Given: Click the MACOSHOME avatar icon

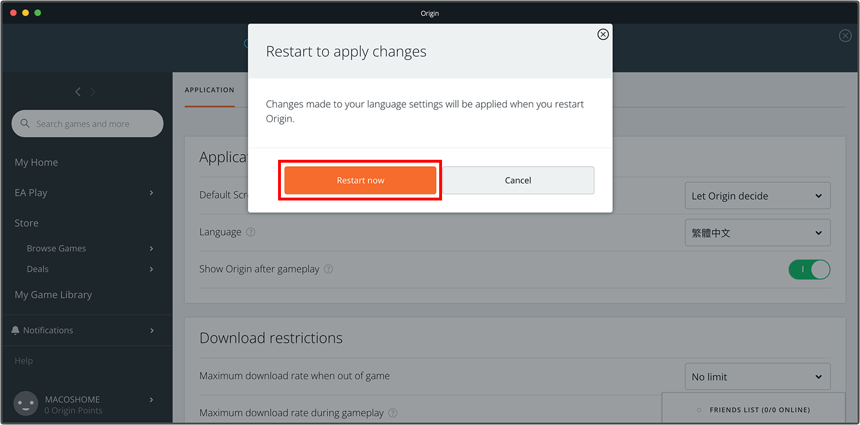Looking at the screenshot, I should (26, 404).
